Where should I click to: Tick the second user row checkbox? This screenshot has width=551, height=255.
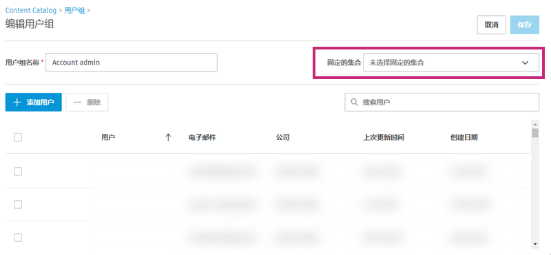tap(18, 204)
